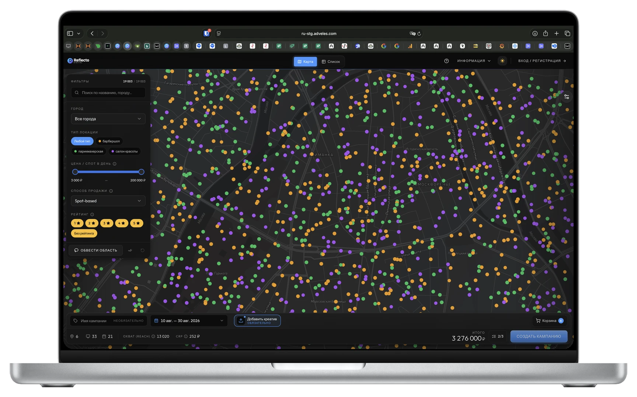Click the 'Поиск по названию, городу' search field
This screenshot has width=637, height=397.
(108, 93)
